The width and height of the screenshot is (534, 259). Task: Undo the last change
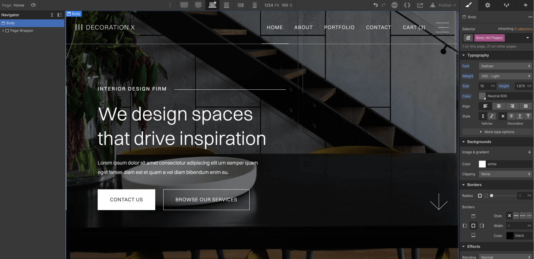[376, 5]
